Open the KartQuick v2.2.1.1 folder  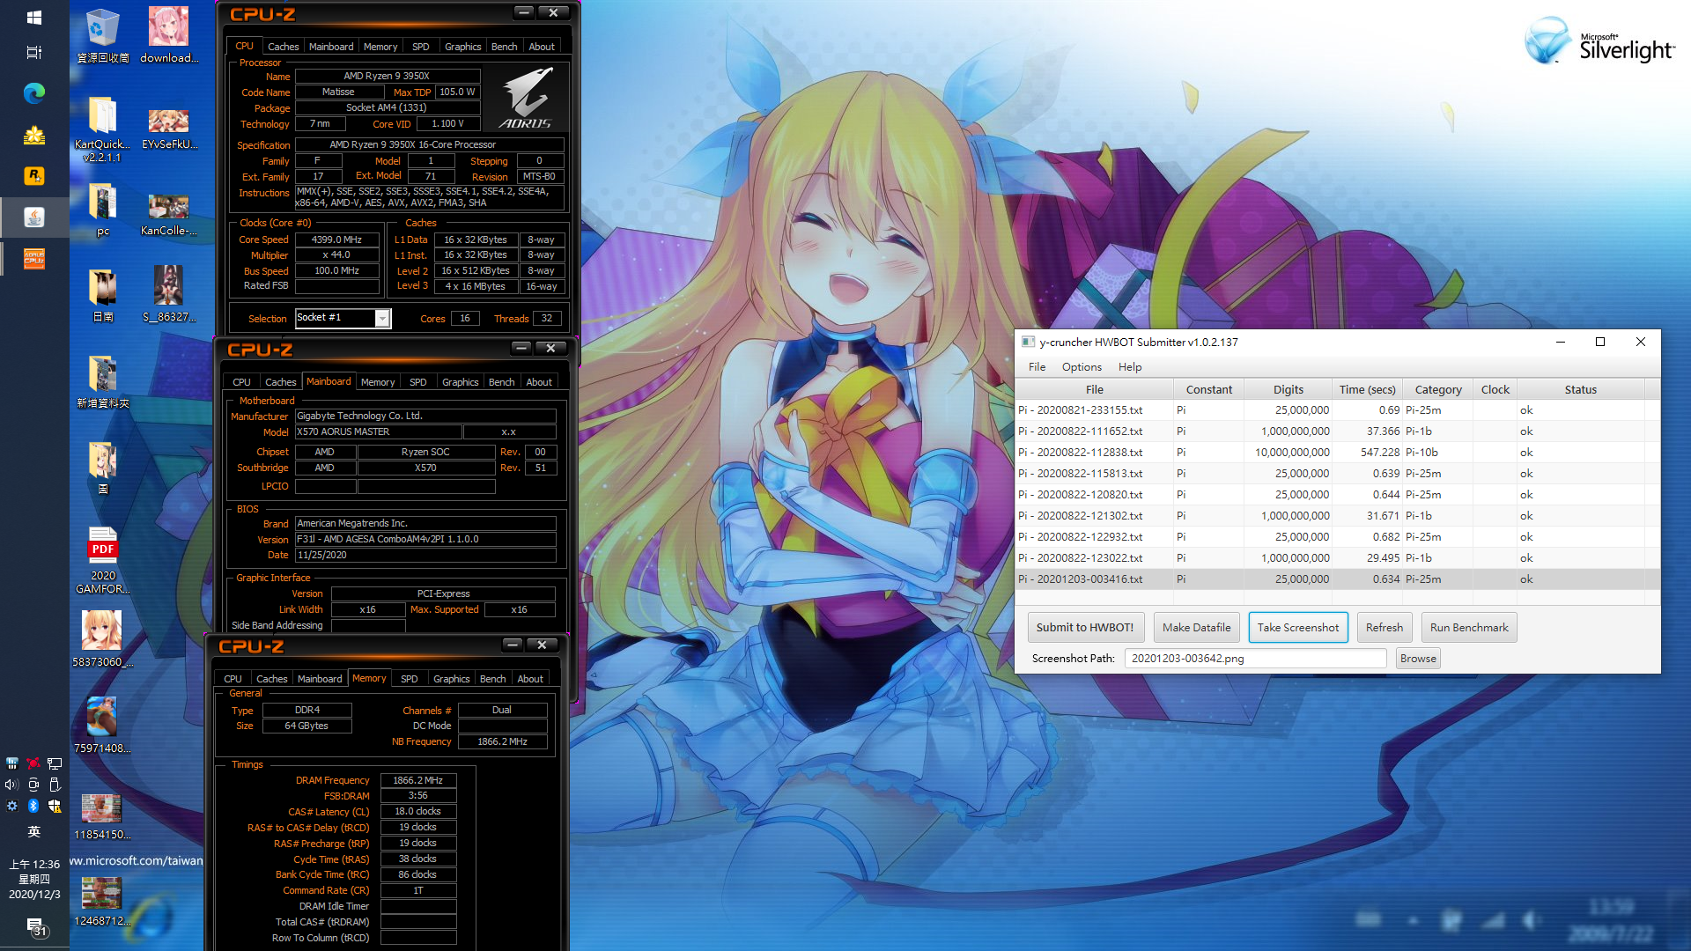[x=103, y=130]
